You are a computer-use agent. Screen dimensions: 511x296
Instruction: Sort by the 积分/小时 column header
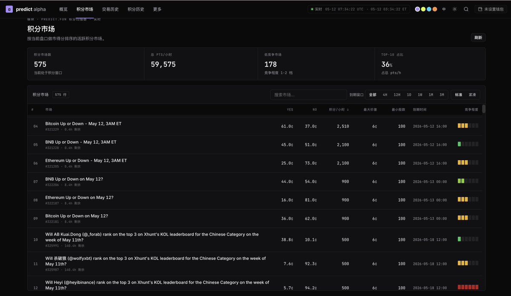click(x=339, y=109)
